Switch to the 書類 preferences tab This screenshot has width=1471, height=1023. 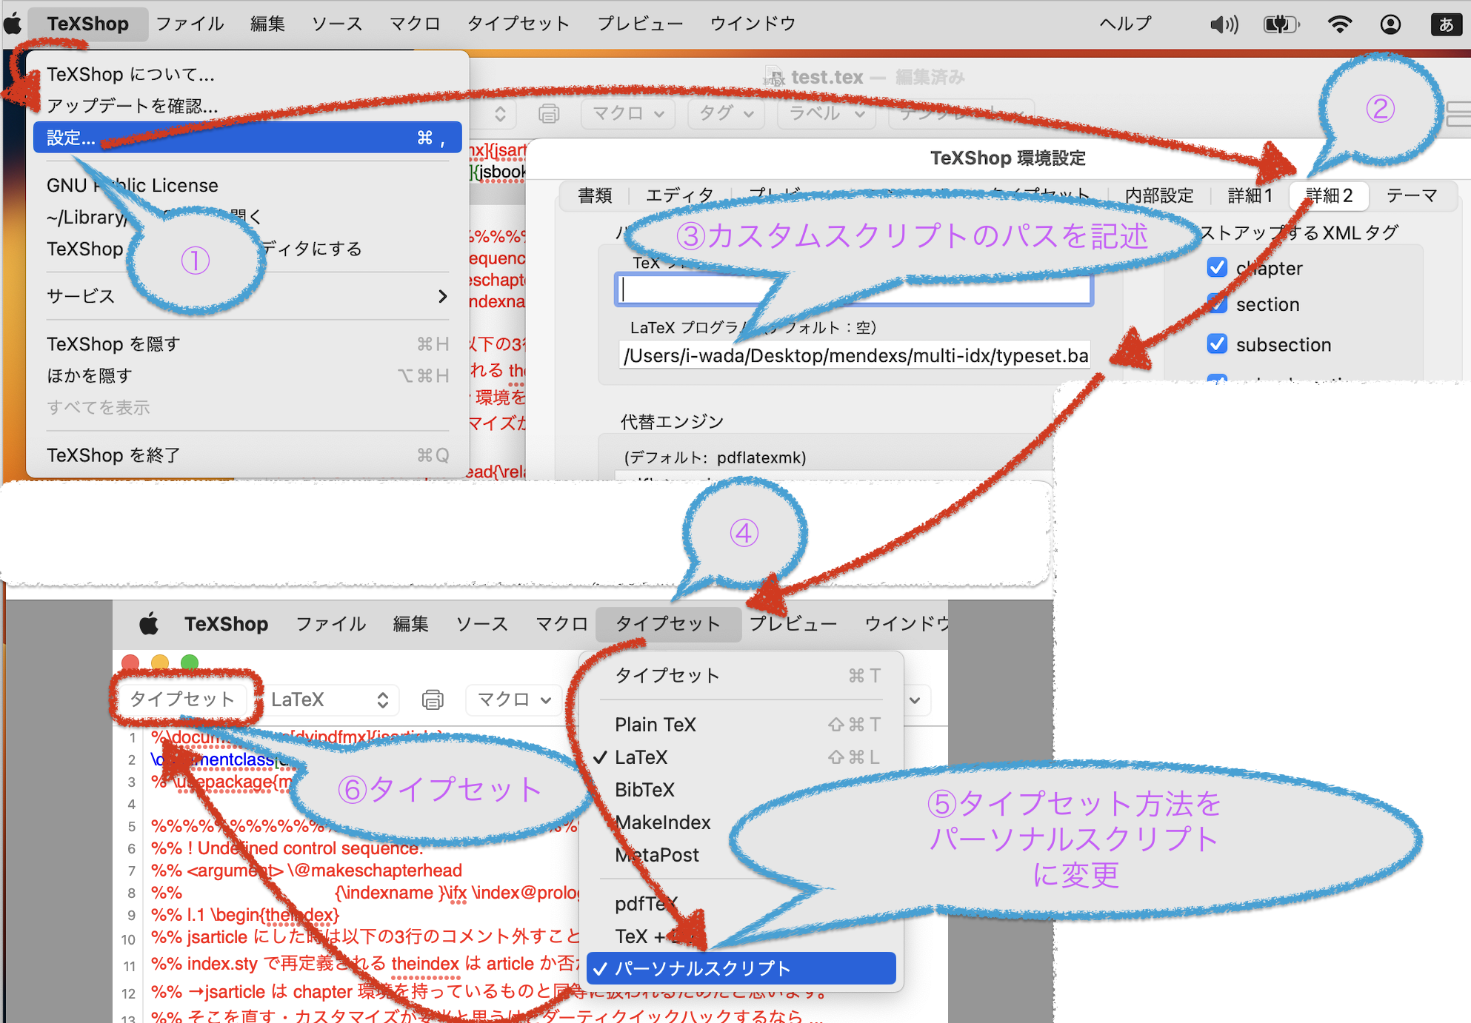[x=595, y=195]
